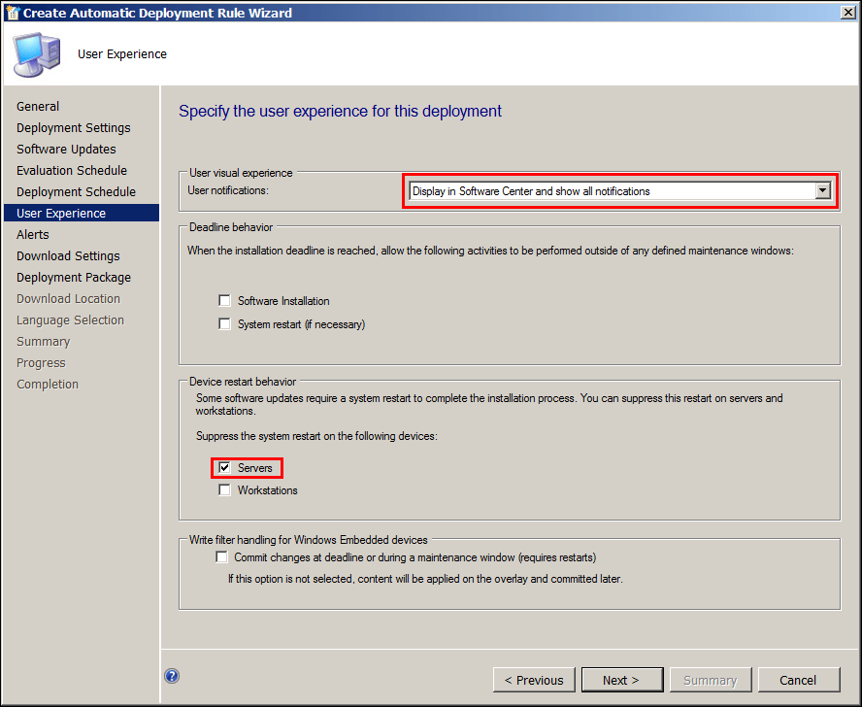Switch to Evaluation Schedule page
This screenshot has width=862, height=707.
click(72, 171)
